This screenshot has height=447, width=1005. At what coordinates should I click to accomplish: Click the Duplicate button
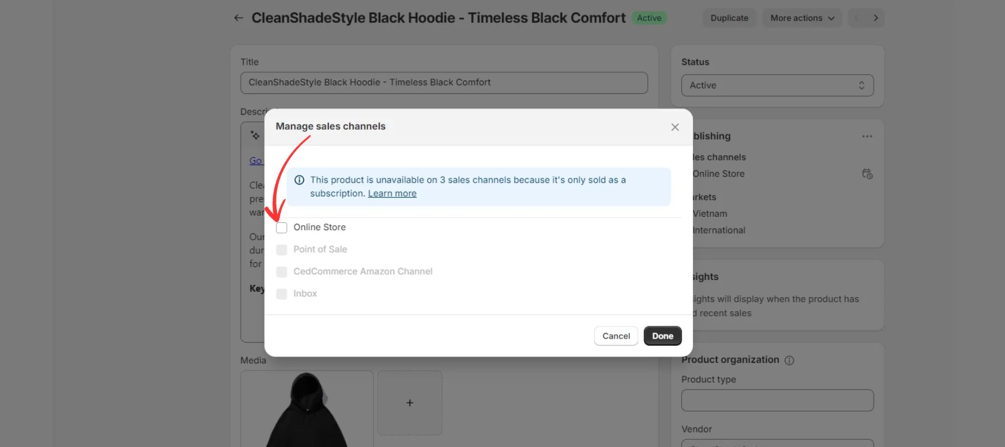[729, 18]
